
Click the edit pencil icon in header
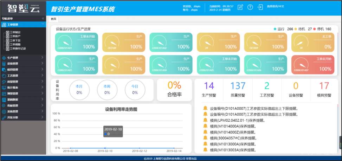tap(240, 7)
